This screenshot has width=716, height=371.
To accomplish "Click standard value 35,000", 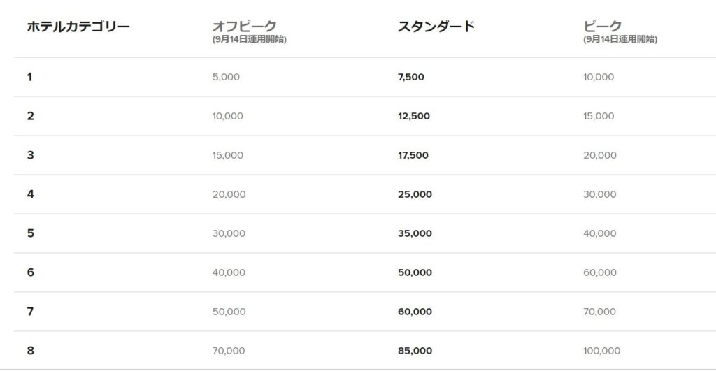I will (x=415, y=233).
